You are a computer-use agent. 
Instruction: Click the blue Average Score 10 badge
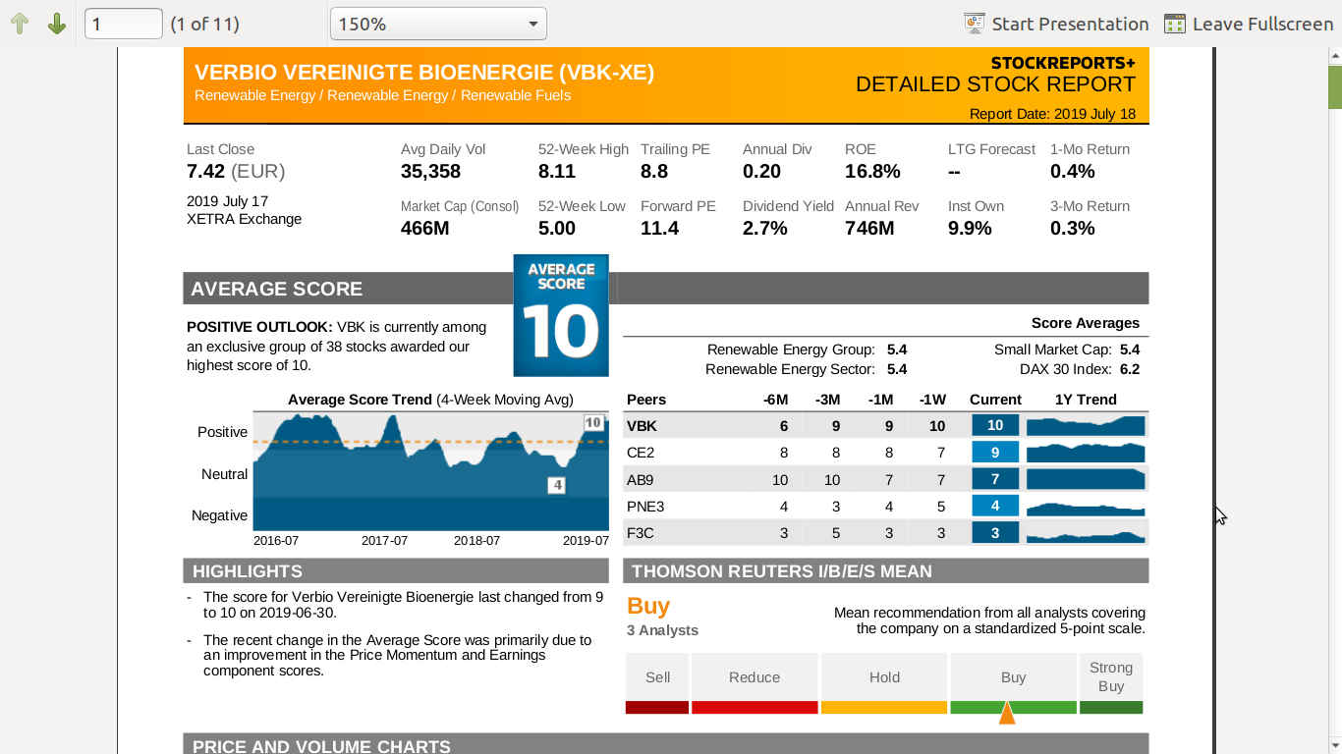pos(561,315)
